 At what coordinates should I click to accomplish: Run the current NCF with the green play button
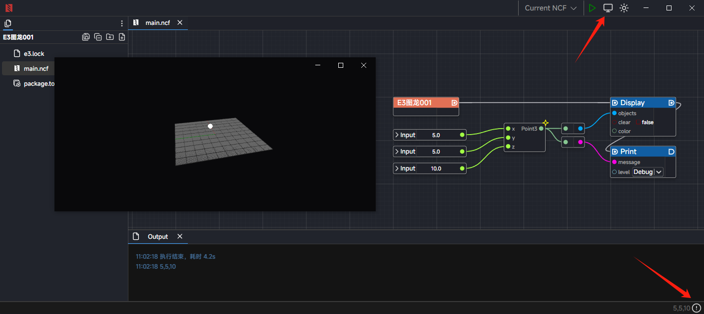[592, 8]
